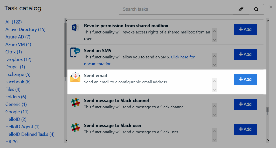Open the SMS documentation link
Screen dimensions: 276x148
point(139,60)
